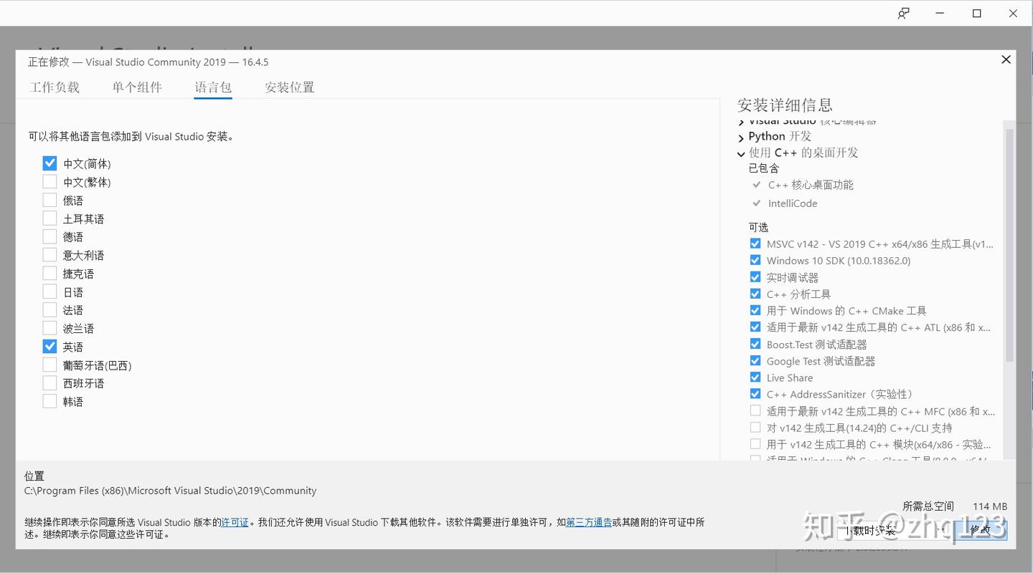Enable MFC support for v142 build tools

point(755,410)
